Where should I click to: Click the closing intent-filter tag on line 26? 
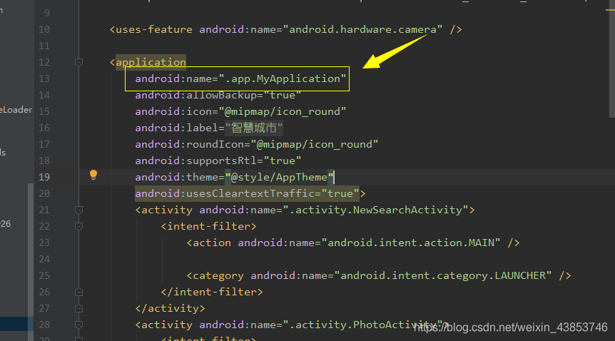[x=212, y=292]
